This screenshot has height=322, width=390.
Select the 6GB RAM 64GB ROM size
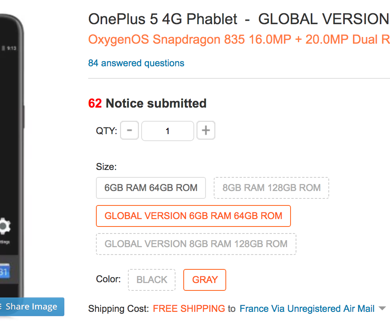[x=151, y=188]
